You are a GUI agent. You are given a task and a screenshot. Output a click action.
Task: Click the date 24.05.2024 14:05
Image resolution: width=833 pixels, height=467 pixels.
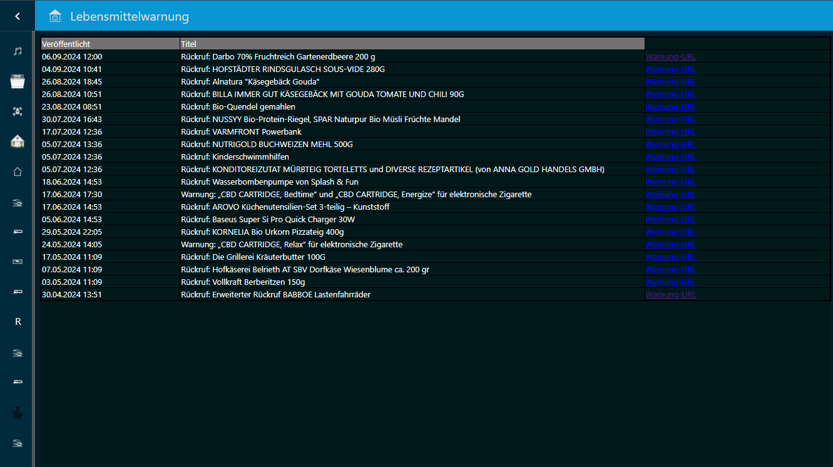(x=72, y=244)
